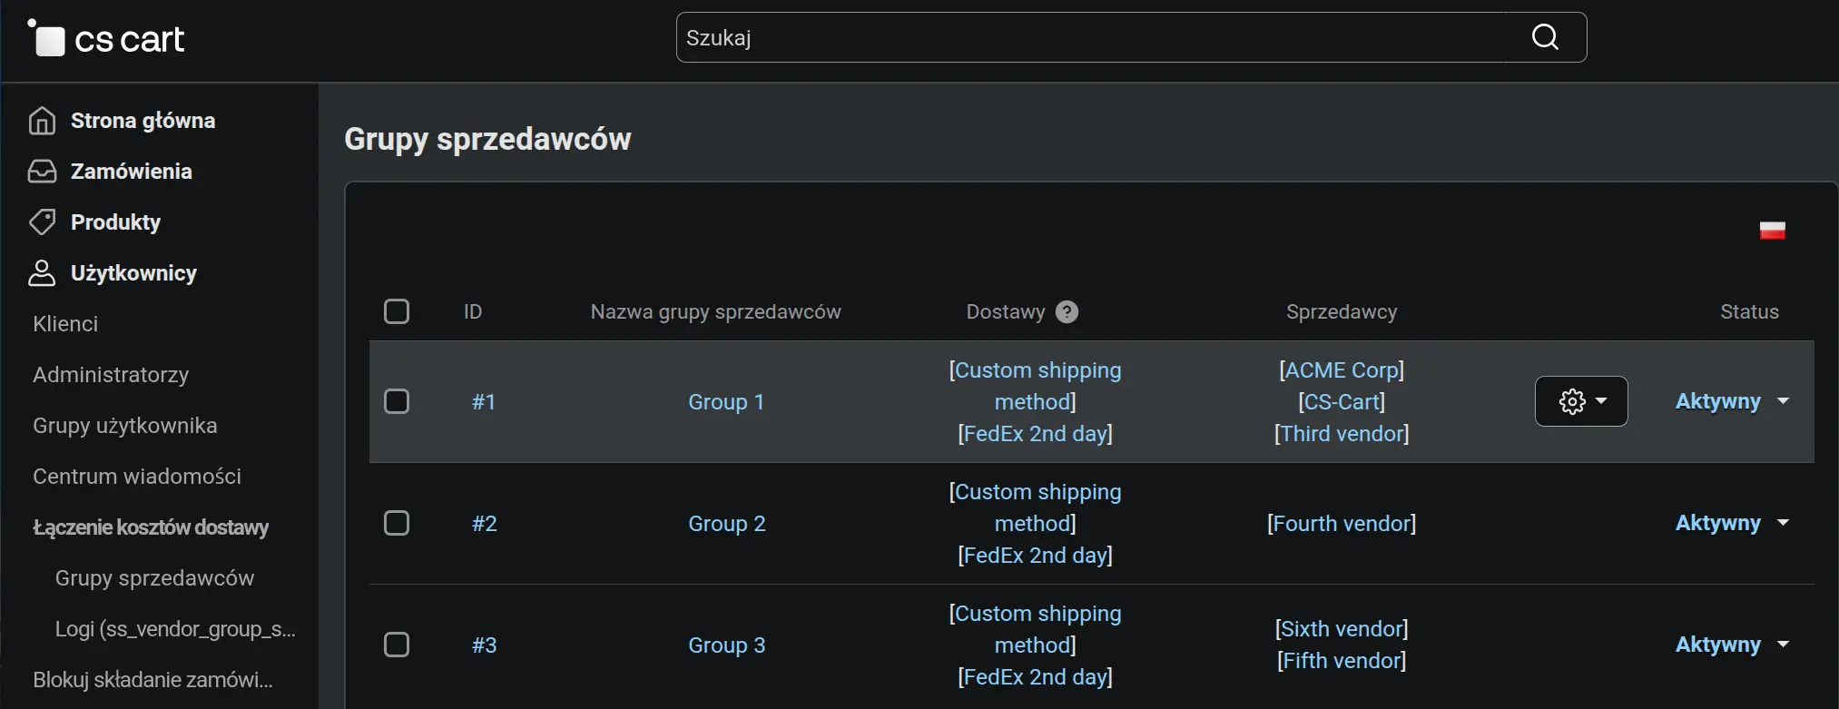The image size is (1839, 709).
Task: Click [FedEx 2nd day] in Group 3 row
Action: point(1035,677)
